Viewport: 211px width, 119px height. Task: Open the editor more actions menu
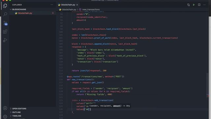204,5
